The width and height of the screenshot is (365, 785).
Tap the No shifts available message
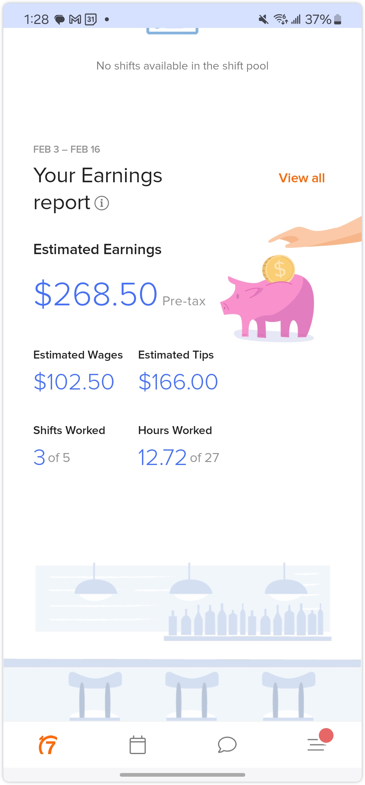[182, 66]
